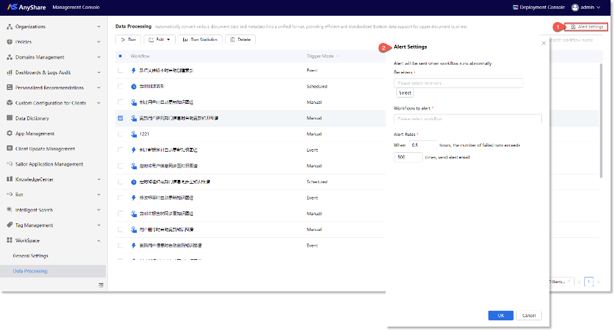Click the page 1 pagination box
This screenshot has width=615, height=331.
(589, 282)
